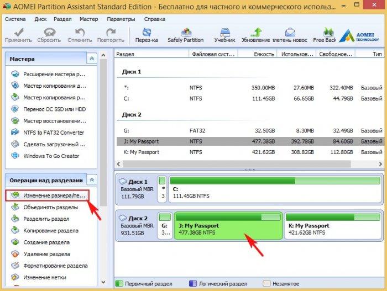387x291 pixels.
Task: Select the small * system partition block
Action: [x=162, y=189]
